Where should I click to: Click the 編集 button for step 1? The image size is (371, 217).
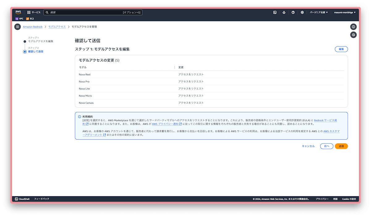[x=341, y=49]
